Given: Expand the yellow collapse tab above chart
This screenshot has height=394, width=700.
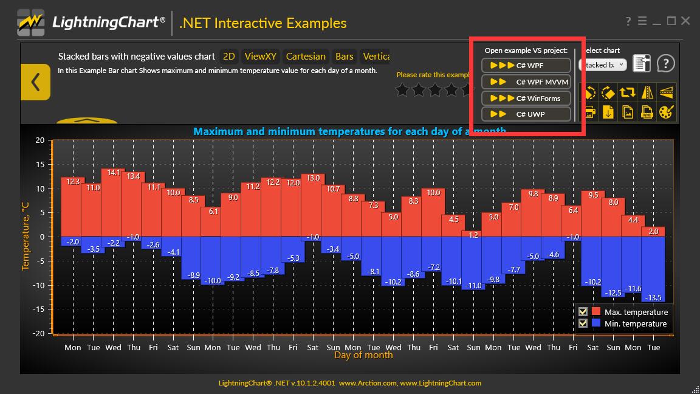Looking at the screenshot, I should [87, 120].
